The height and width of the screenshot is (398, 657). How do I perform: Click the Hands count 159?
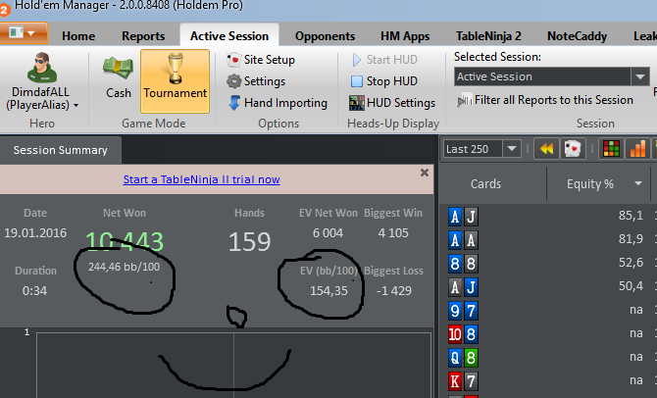[x=250, y=242]
